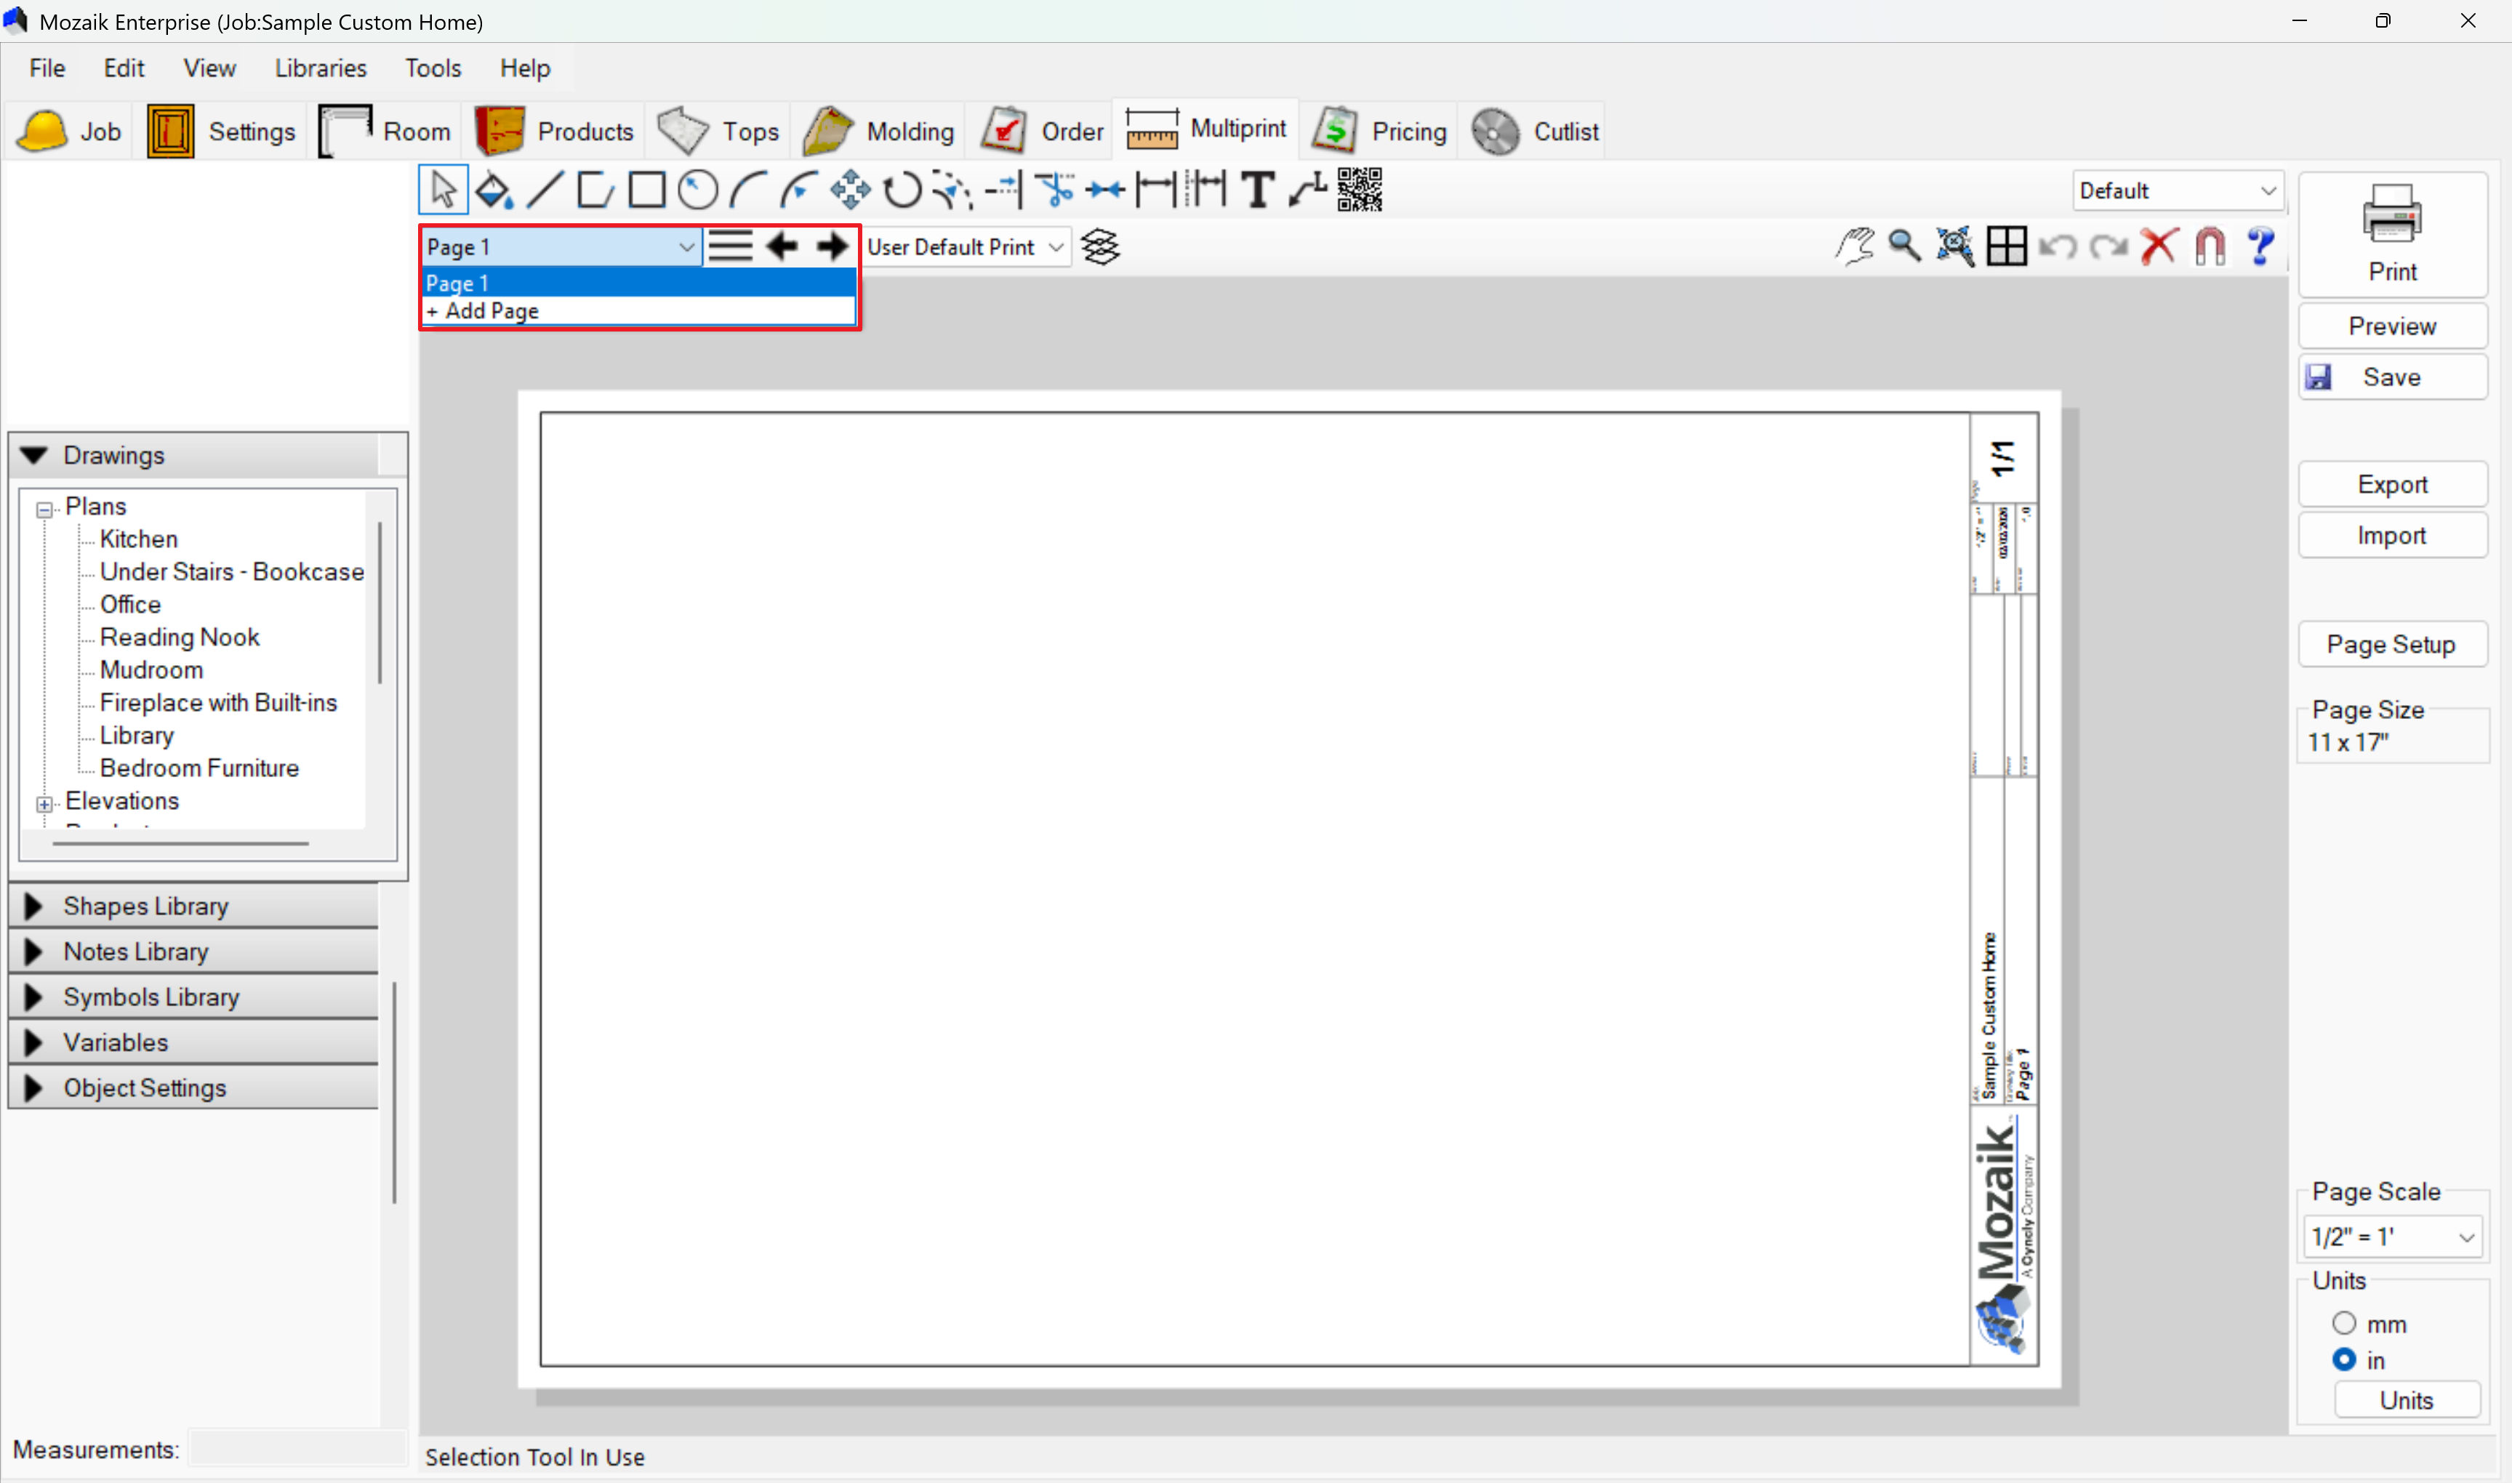2512x1483 pixels.
Task: Click the QR code tool icon
Action: click(x=1359, y=190)
